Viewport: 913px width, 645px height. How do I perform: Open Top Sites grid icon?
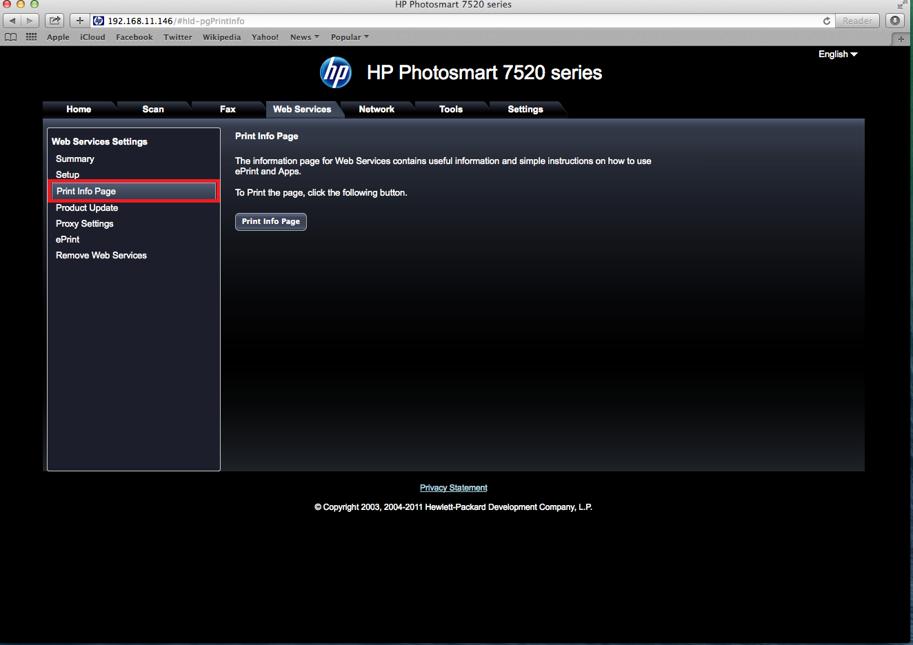[31, 37]
